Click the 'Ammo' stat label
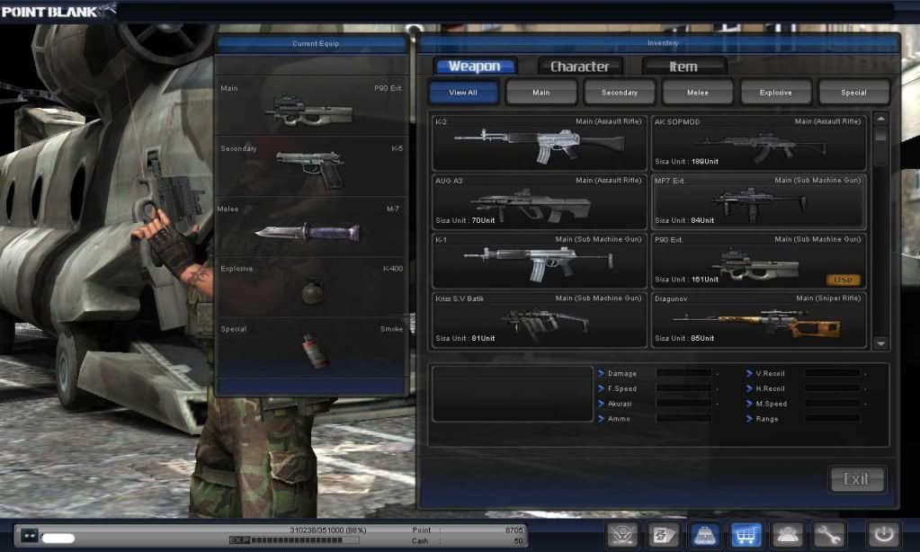The height and width of the screenshot is (552, 920). pyautogui.click(x=619, y=419)
